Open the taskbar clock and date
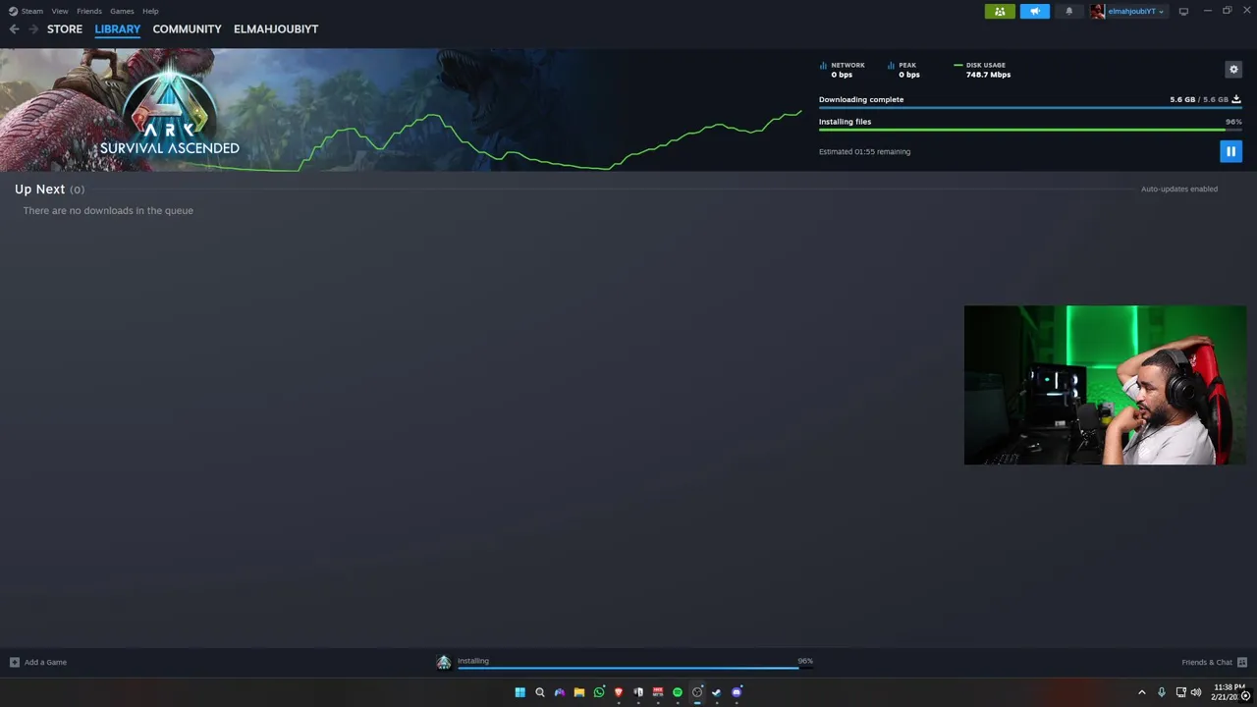Image resolution: width=1257 pixels, height=707 pixels. [1229, 692]
